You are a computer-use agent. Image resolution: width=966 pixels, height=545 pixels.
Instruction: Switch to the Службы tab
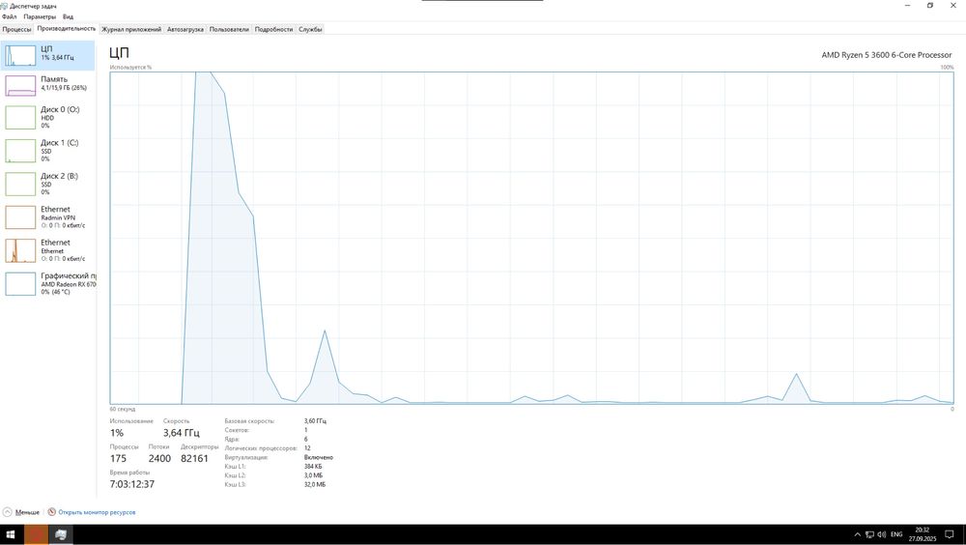310,29
